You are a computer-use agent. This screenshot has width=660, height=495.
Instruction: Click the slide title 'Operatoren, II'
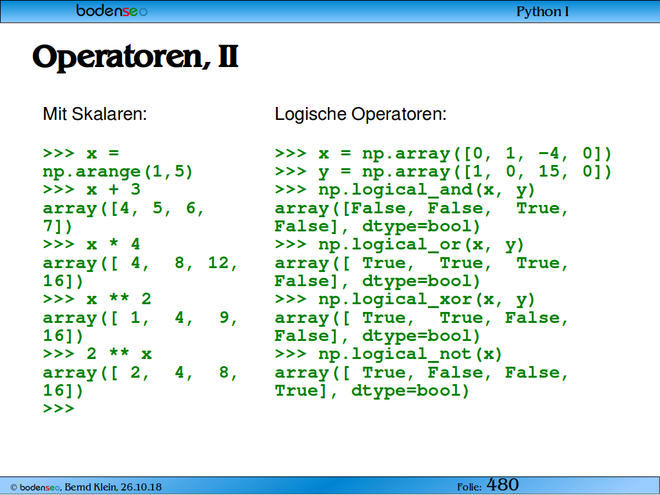pyautogui.click(x=135, y=57)
